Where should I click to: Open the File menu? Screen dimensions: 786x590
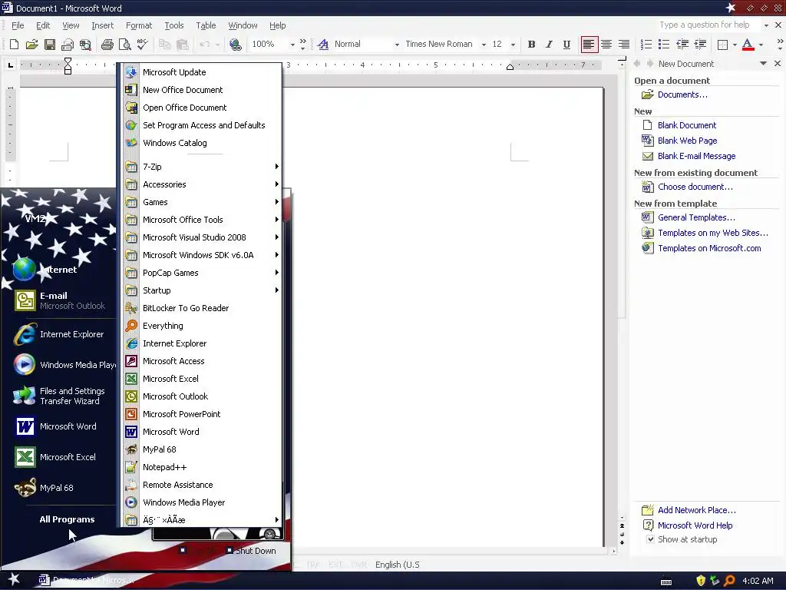(x=18, y=25)
